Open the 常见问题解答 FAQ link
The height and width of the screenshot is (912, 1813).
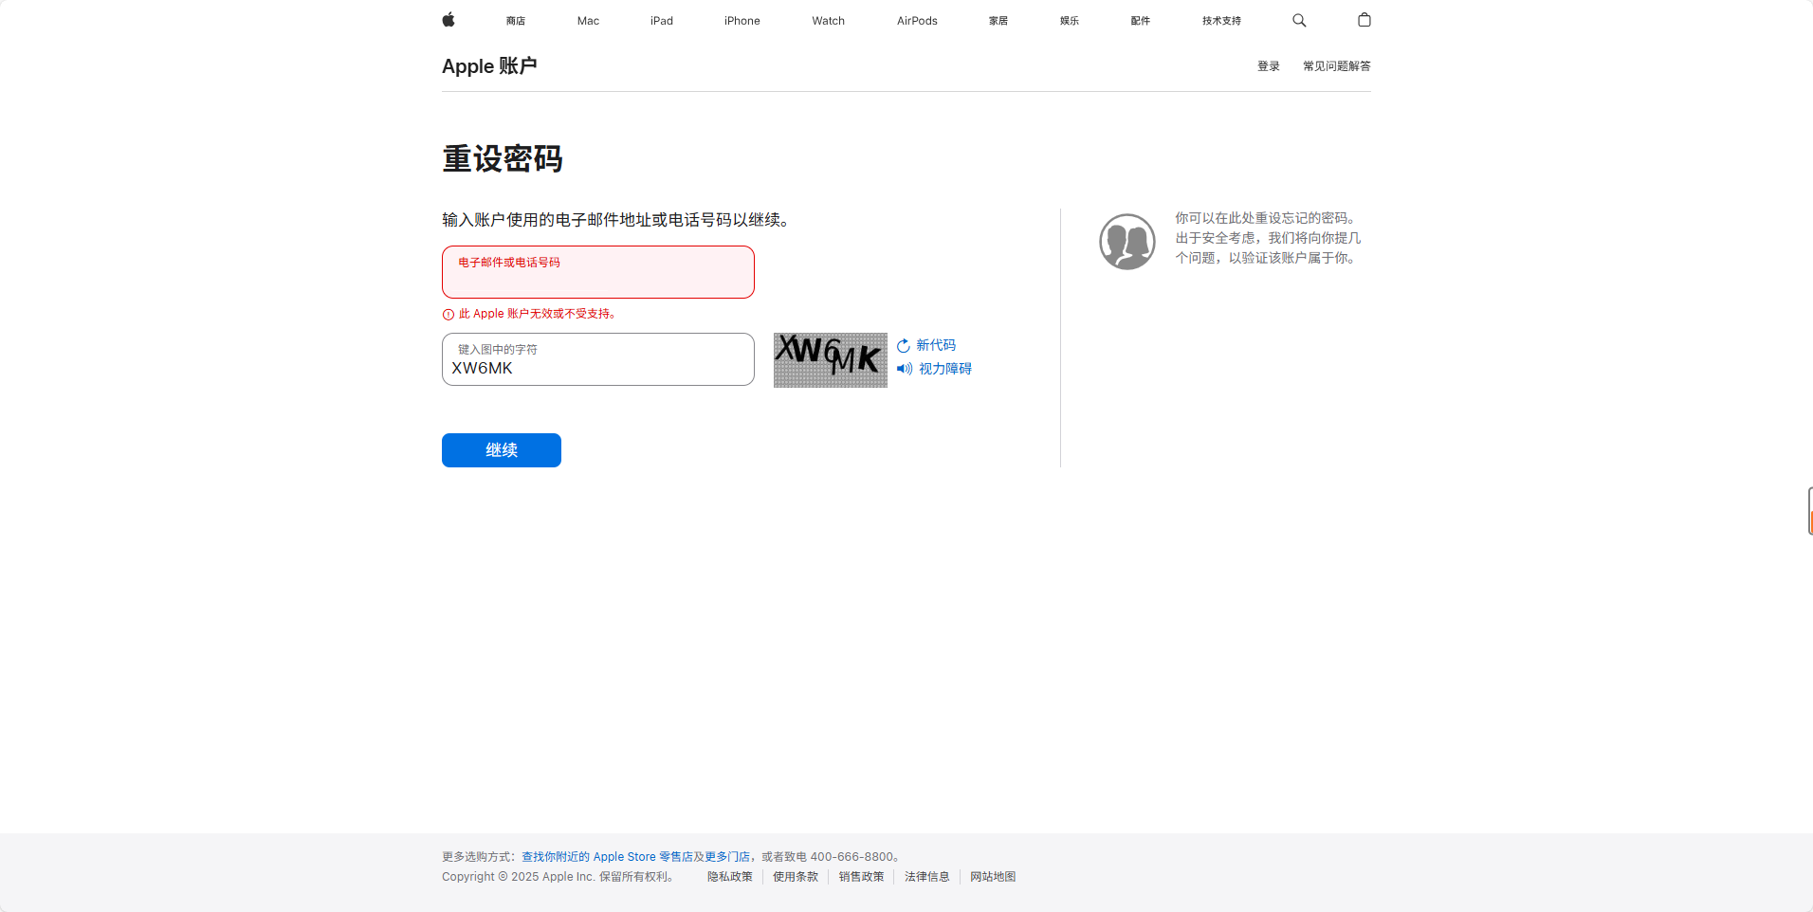pos(1336,66)
